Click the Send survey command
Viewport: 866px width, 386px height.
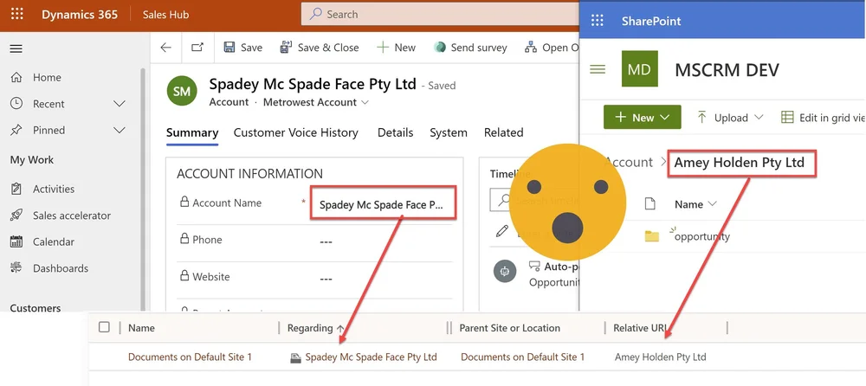[x=470, y=48]
